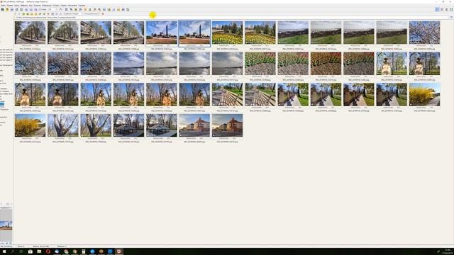Screen dimensions: 454x255
Task: Select the first tree-lined street thumbnail
Action: coord(30,33)
